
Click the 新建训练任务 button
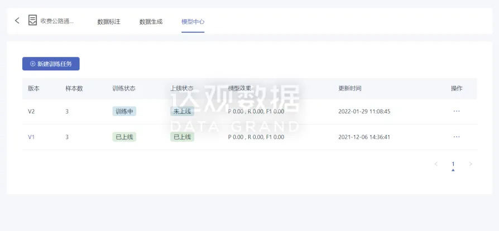tap(51, 64)
